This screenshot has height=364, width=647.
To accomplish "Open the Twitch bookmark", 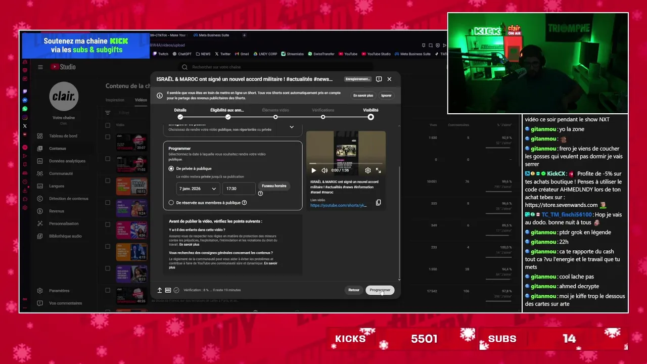I will point(161,54).
